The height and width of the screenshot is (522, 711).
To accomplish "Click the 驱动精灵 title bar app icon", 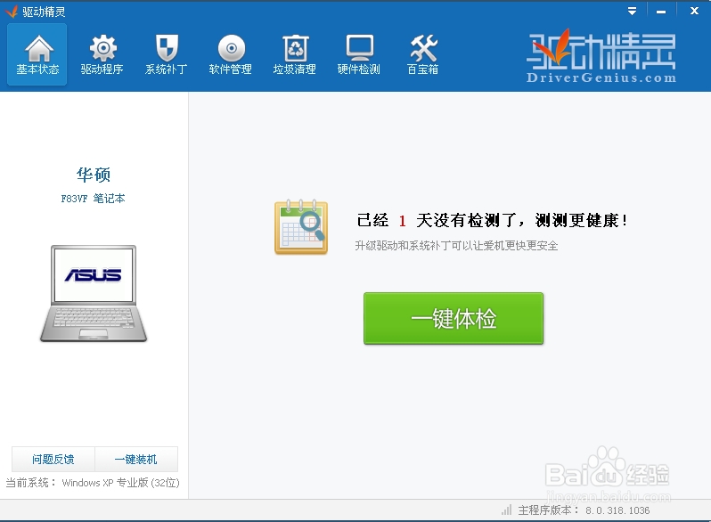I will 12,12.
